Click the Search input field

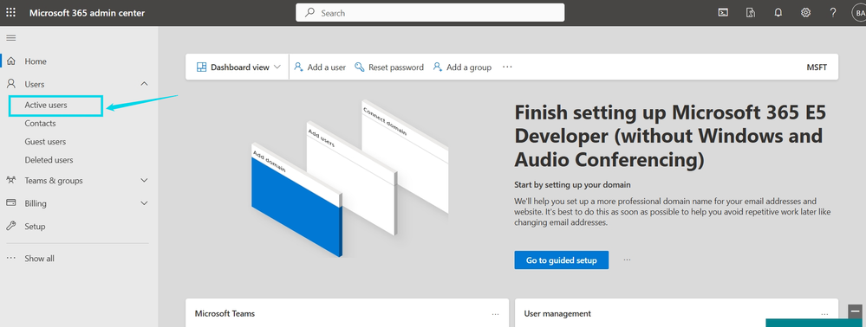430,13
